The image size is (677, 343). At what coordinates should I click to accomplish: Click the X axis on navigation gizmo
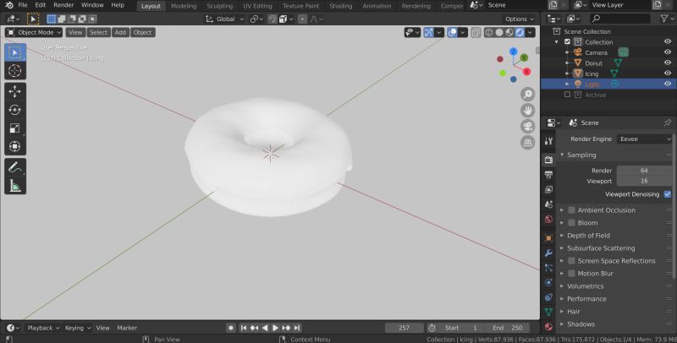click(526, 72)
